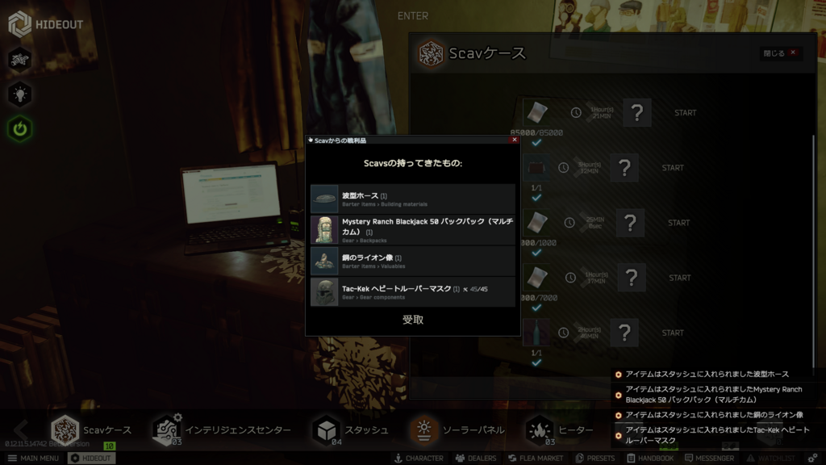Open the DEALERS tab
Image resolution: width=826 pixels, height=465 pixels.
coord(476,458)
